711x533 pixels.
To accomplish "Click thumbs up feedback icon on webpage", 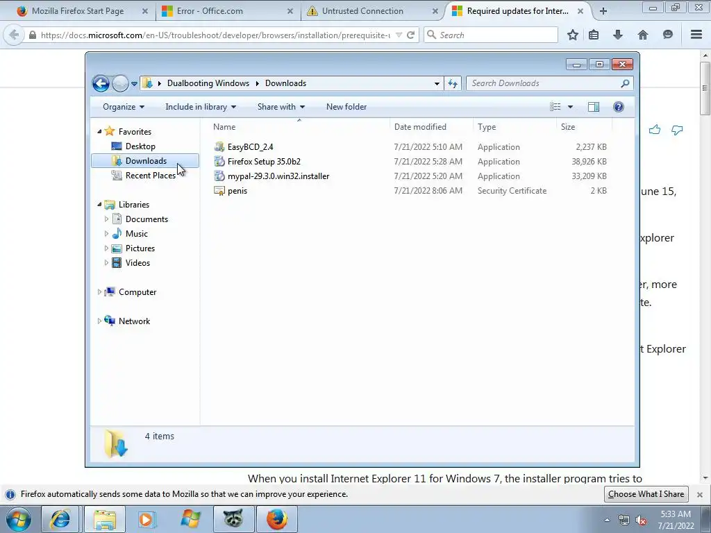I will tap(654, 130).
